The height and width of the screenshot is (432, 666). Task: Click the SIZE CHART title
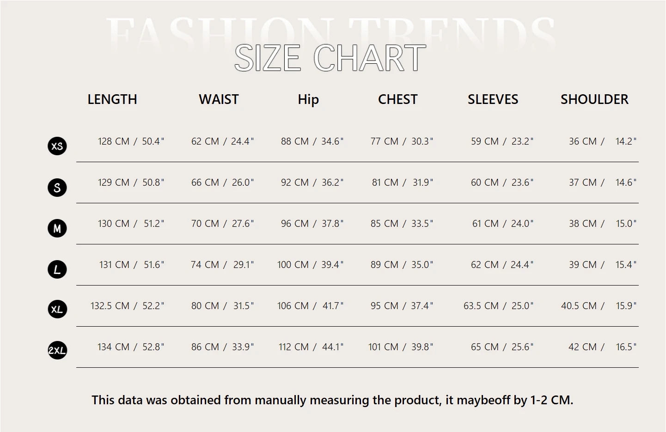tap(330, 58)
